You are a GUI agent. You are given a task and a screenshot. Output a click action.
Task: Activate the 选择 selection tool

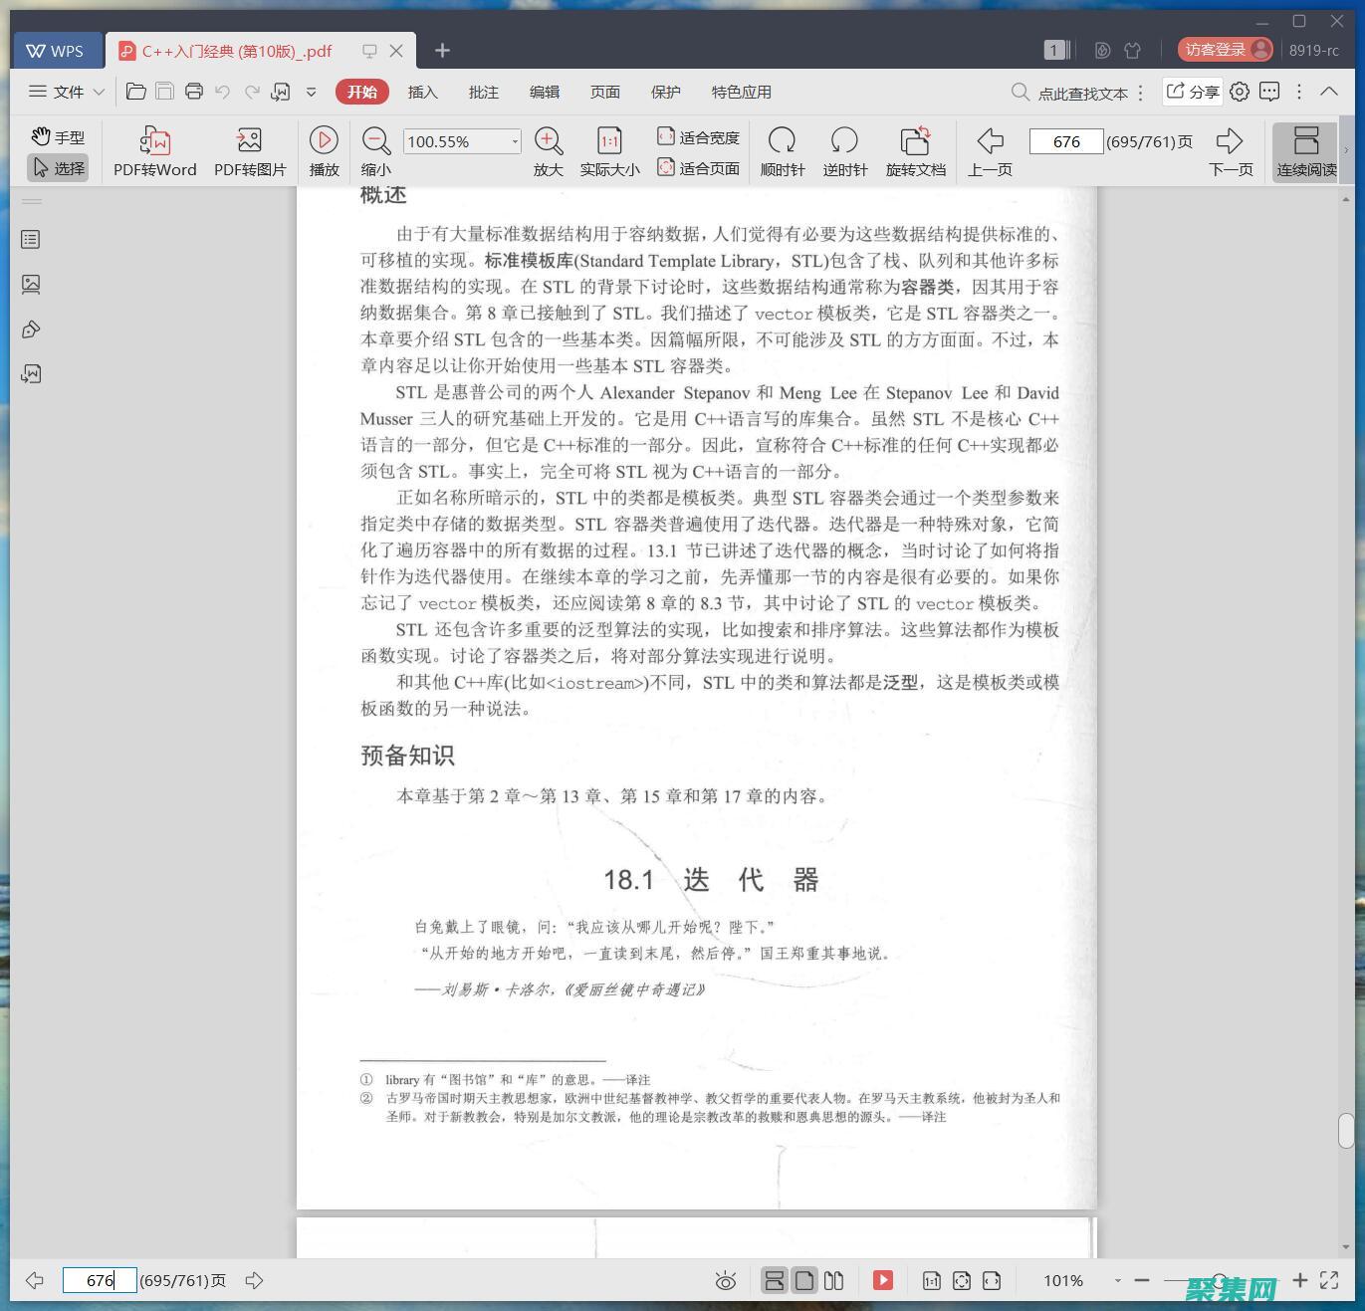click(57, 167)
